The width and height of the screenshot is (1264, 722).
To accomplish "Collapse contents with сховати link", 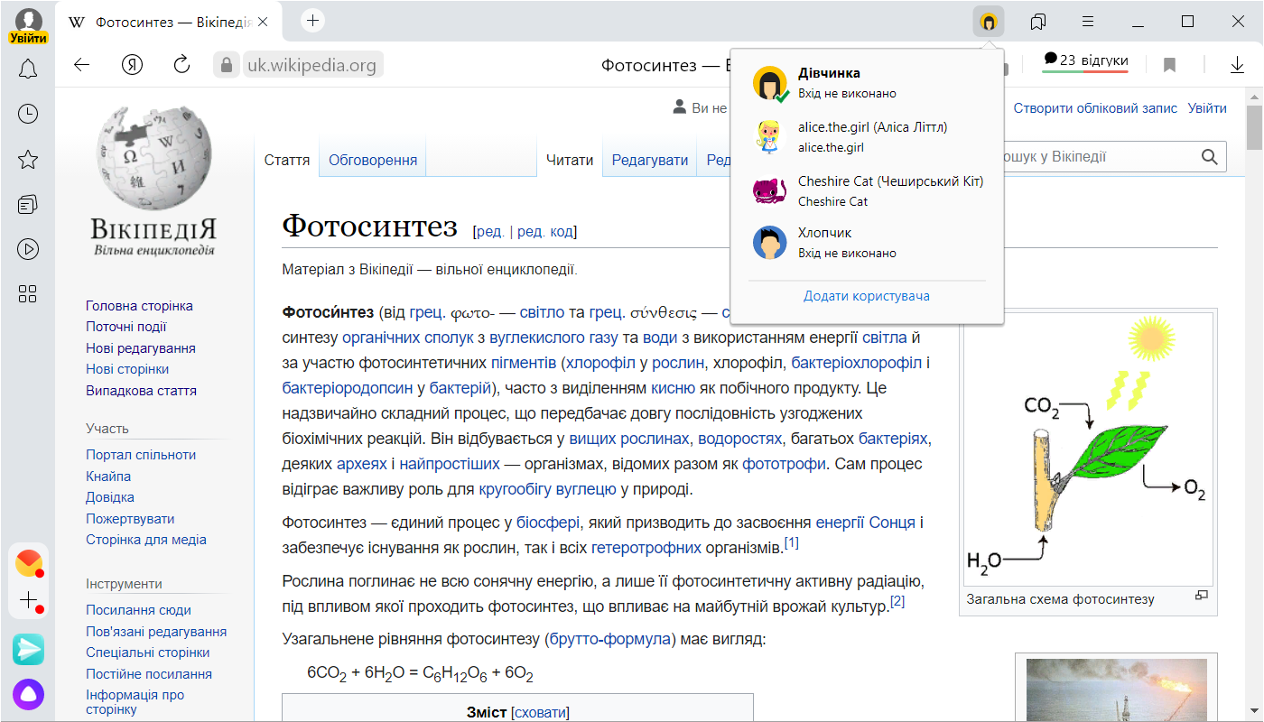I will point(541,713).
